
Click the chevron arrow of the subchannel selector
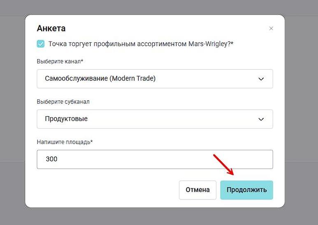coord(261,119)
